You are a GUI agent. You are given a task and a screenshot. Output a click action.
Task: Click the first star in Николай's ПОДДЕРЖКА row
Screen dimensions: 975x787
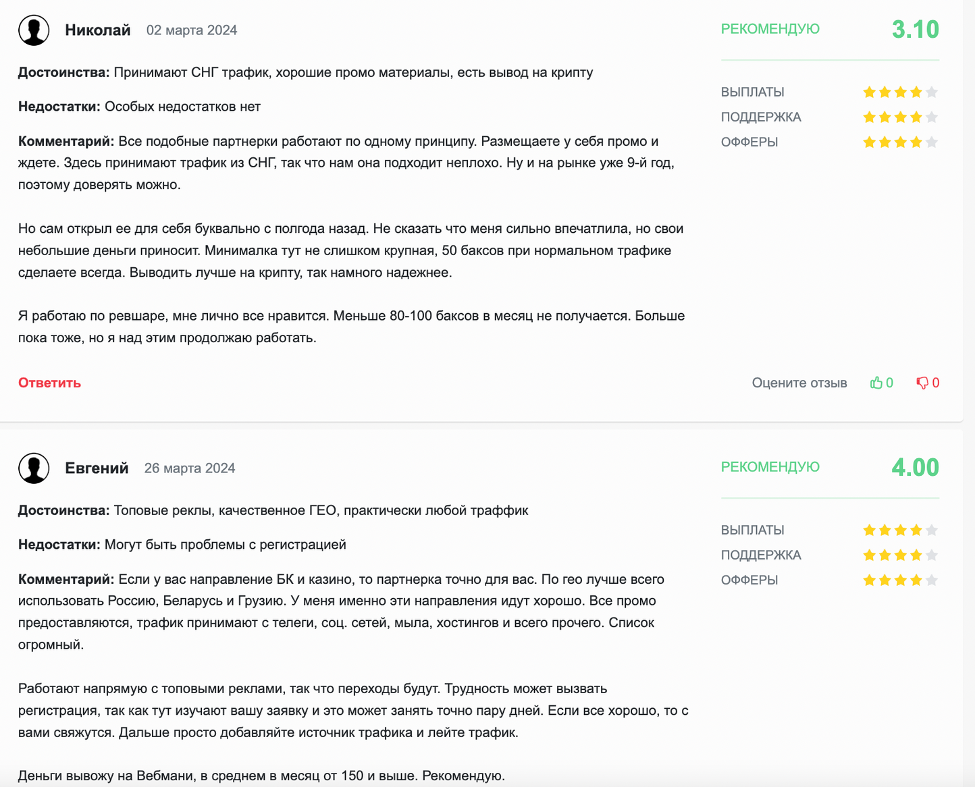coord(869,117)
